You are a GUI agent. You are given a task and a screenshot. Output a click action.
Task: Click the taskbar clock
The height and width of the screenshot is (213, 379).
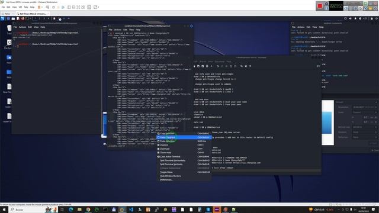[363, 209]
